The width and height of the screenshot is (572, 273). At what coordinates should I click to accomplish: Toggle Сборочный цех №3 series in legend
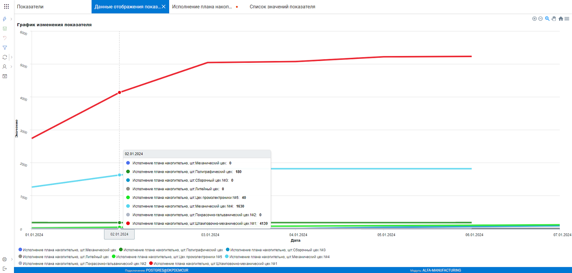[x=276, y=250]
